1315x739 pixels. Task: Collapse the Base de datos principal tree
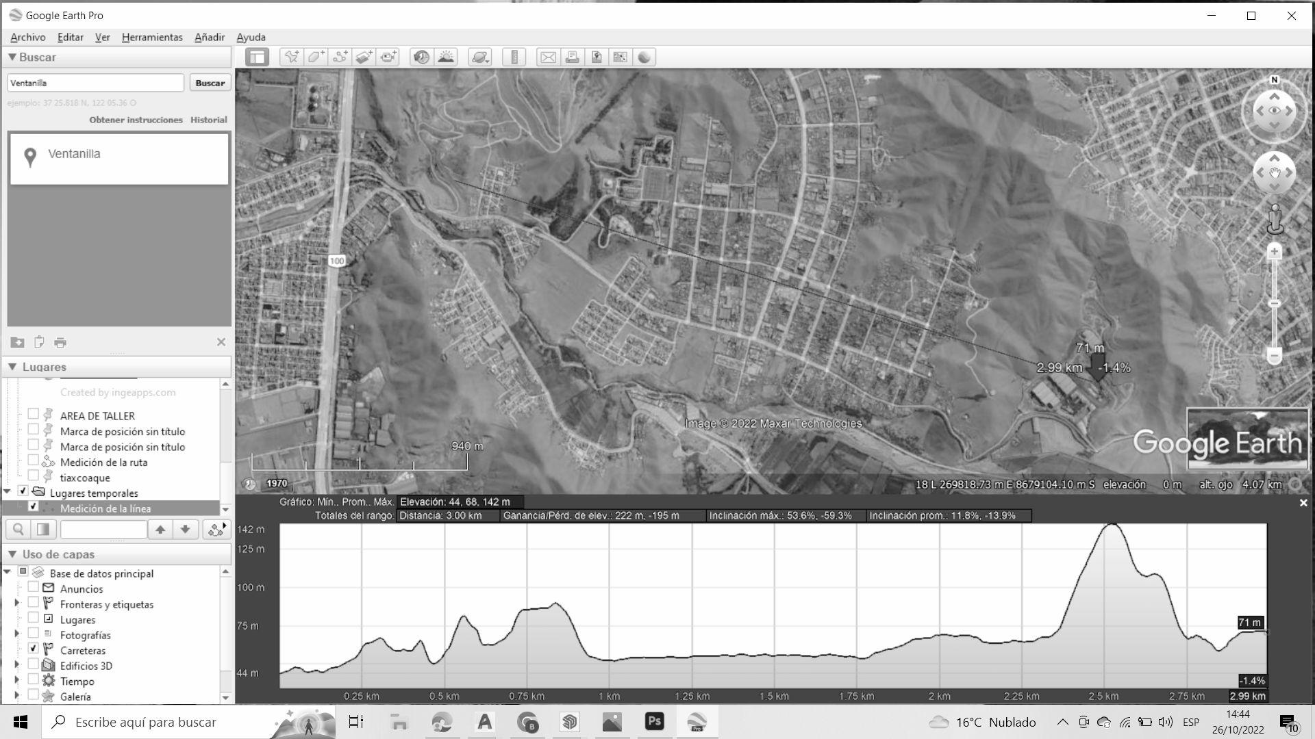click(x=8, y=572)
